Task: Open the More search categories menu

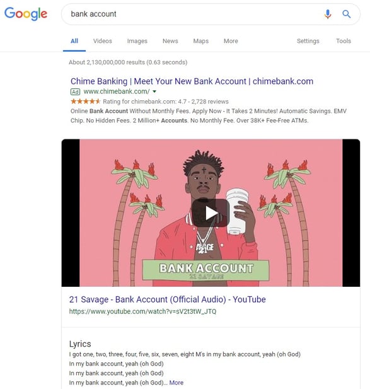Action: [x=231, y=41]
